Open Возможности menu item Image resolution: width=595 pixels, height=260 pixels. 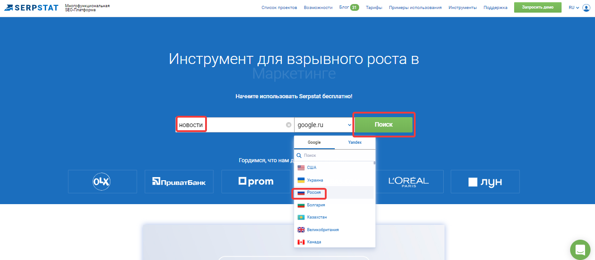318,8
